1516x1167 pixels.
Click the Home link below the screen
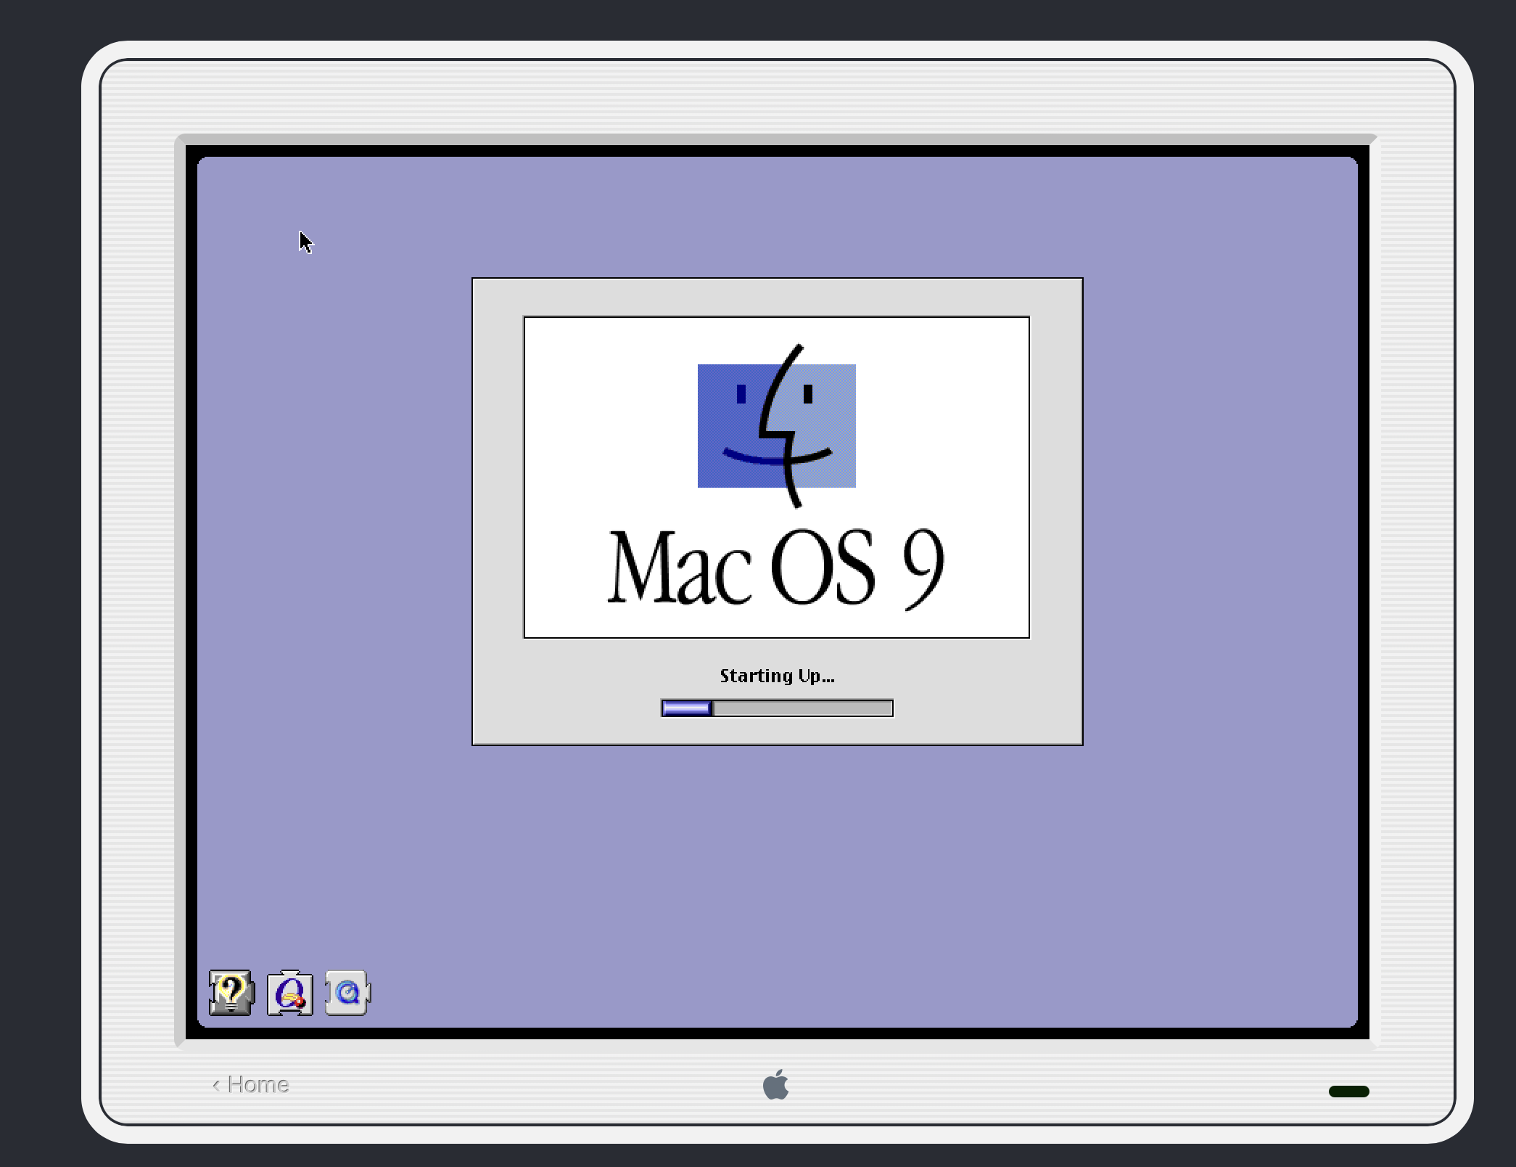[x=258, y=1084]
